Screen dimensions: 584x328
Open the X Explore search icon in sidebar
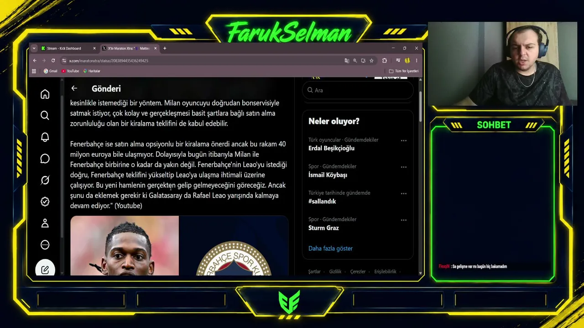click(x=45, y=116)
